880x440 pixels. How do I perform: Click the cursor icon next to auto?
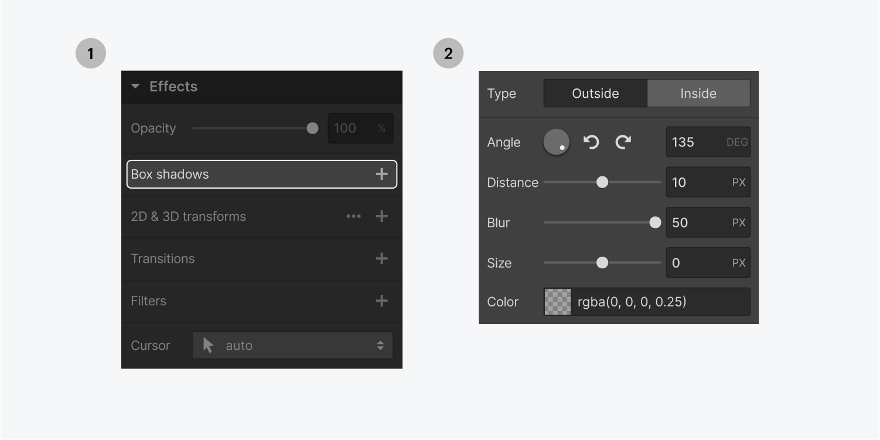(208, 345)
